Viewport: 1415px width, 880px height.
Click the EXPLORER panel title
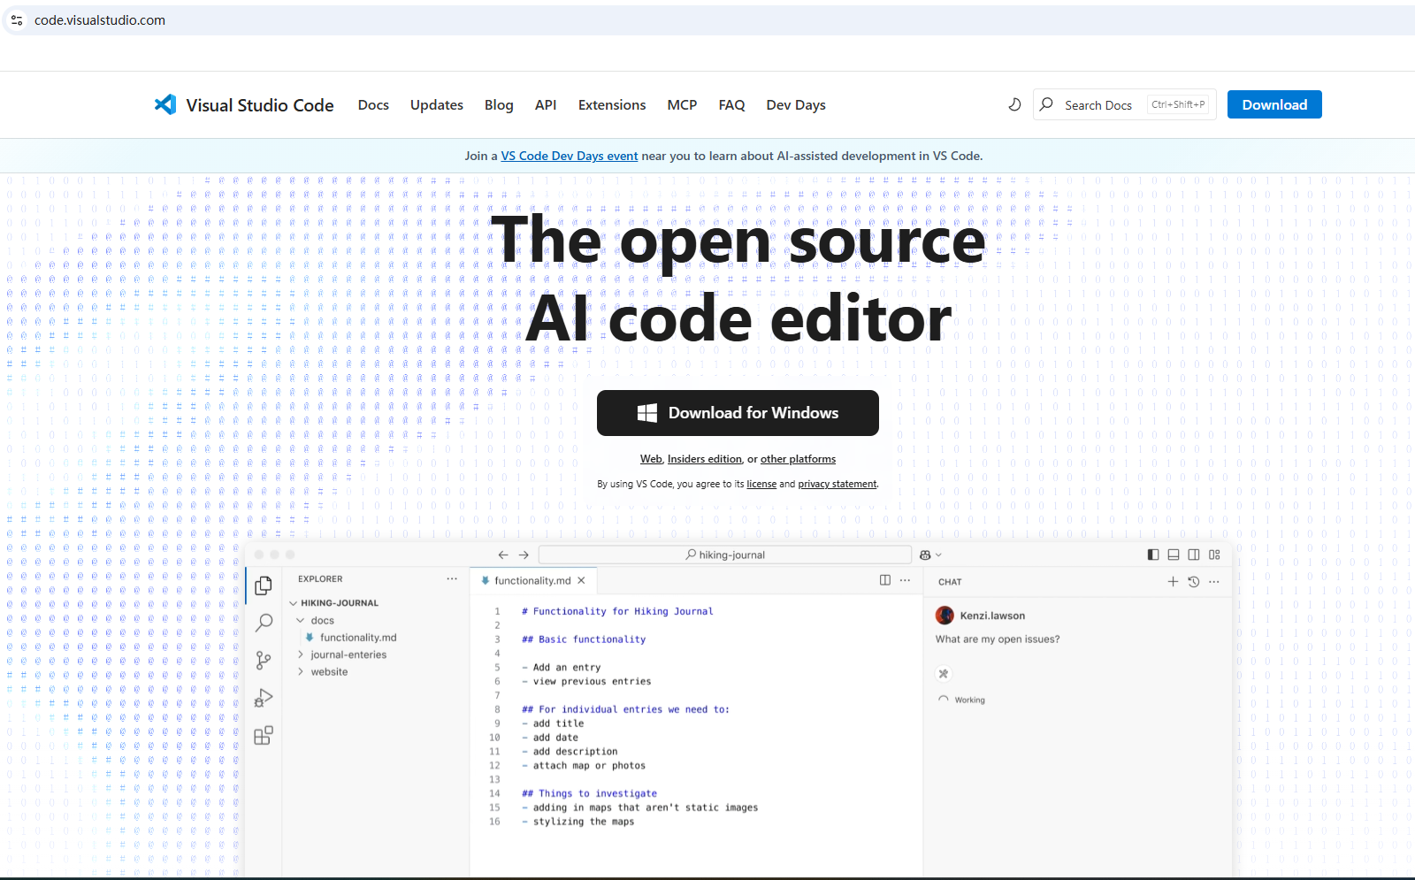[x=320, y=579]
